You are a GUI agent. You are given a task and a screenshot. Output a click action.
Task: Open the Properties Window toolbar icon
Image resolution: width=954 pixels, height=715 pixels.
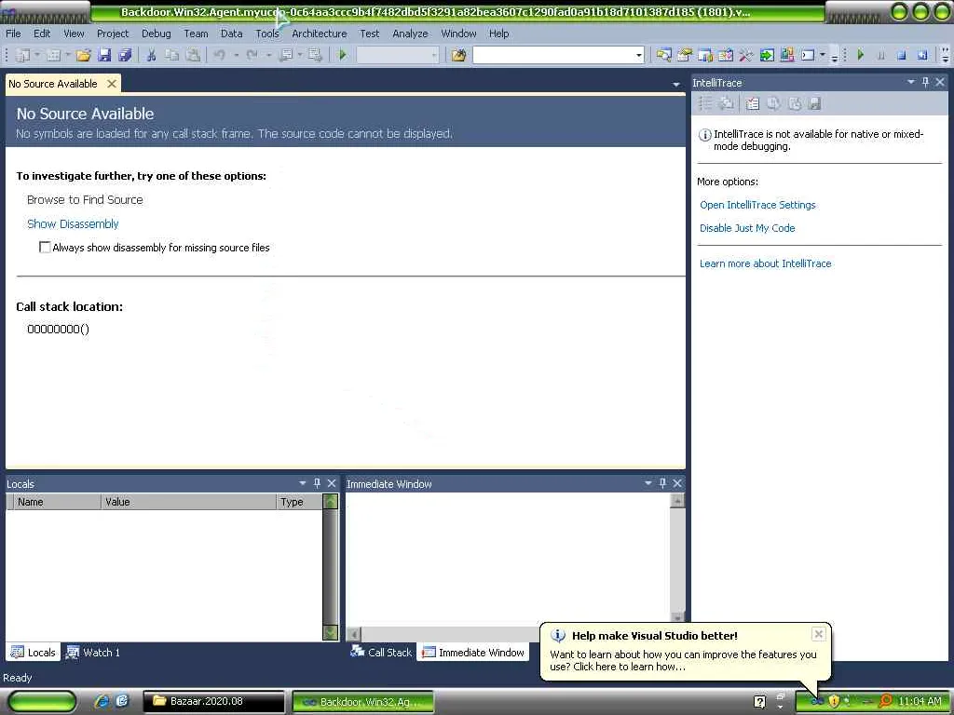click(685, 55)
